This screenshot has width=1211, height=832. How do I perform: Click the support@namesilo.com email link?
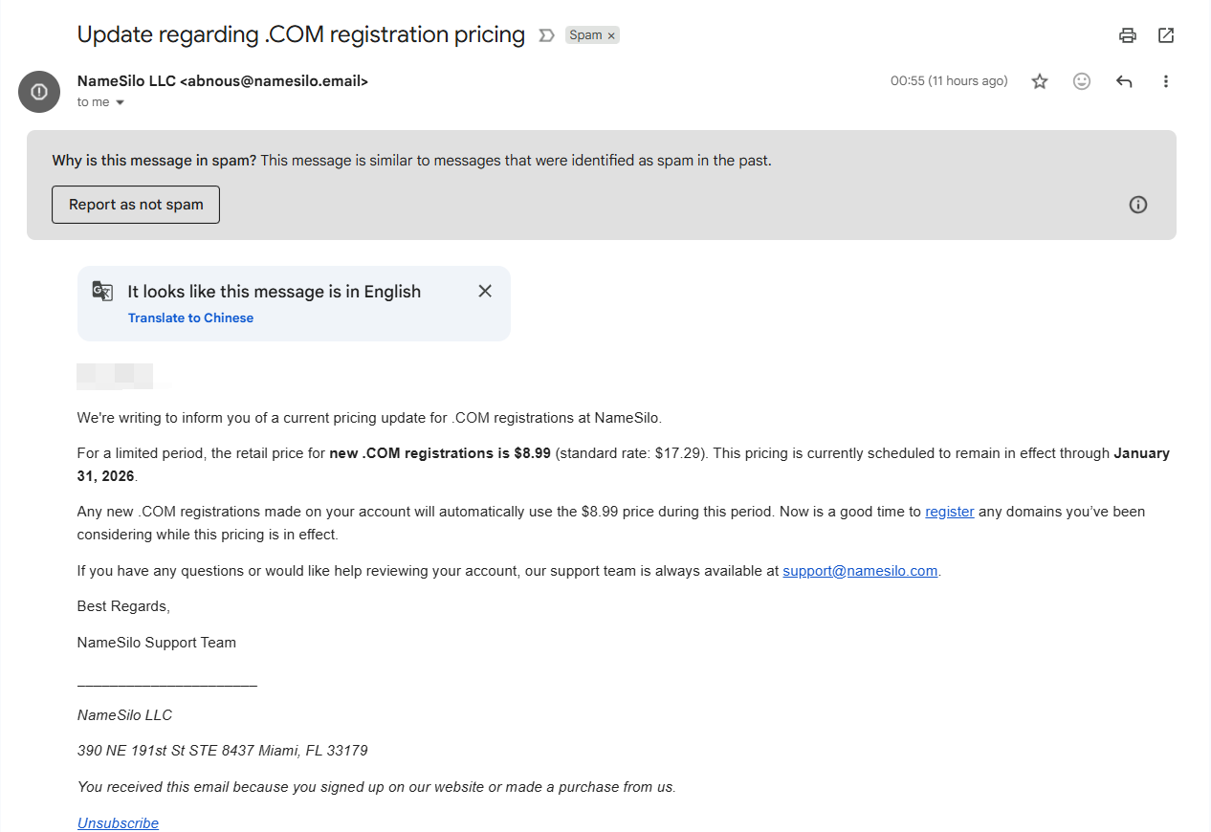coord(859,571)
